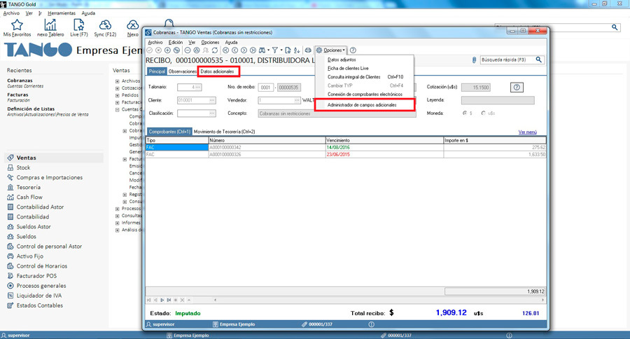Select the u$s Moneda radio button
630x339 pixels.
click(x=483, y=113)
